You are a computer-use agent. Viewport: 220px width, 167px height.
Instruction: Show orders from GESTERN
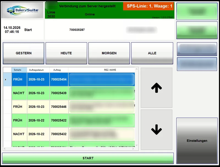(x=24, y=53)
